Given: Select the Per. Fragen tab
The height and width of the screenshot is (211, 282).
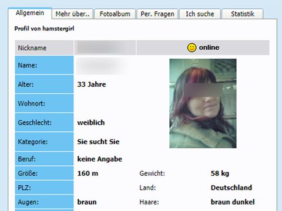Looking at the screenshot, I should click(157, 14).
